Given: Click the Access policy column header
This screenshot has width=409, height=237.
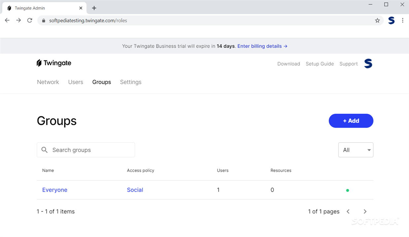Looking at the screenshot, I should [x=141, y=170].
